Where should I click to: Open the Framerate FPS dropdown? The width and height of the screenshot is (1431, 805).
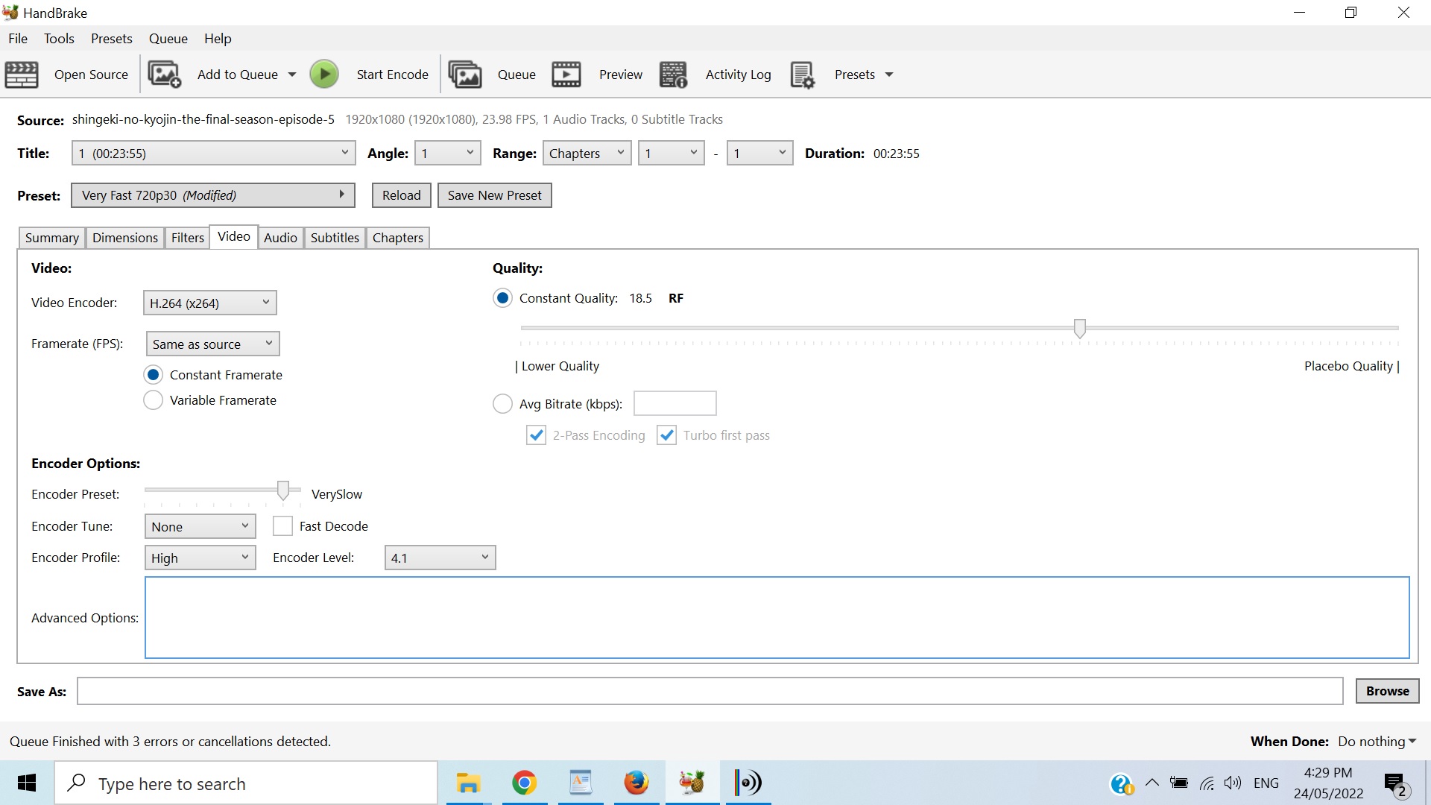click(x=212, y=344)
